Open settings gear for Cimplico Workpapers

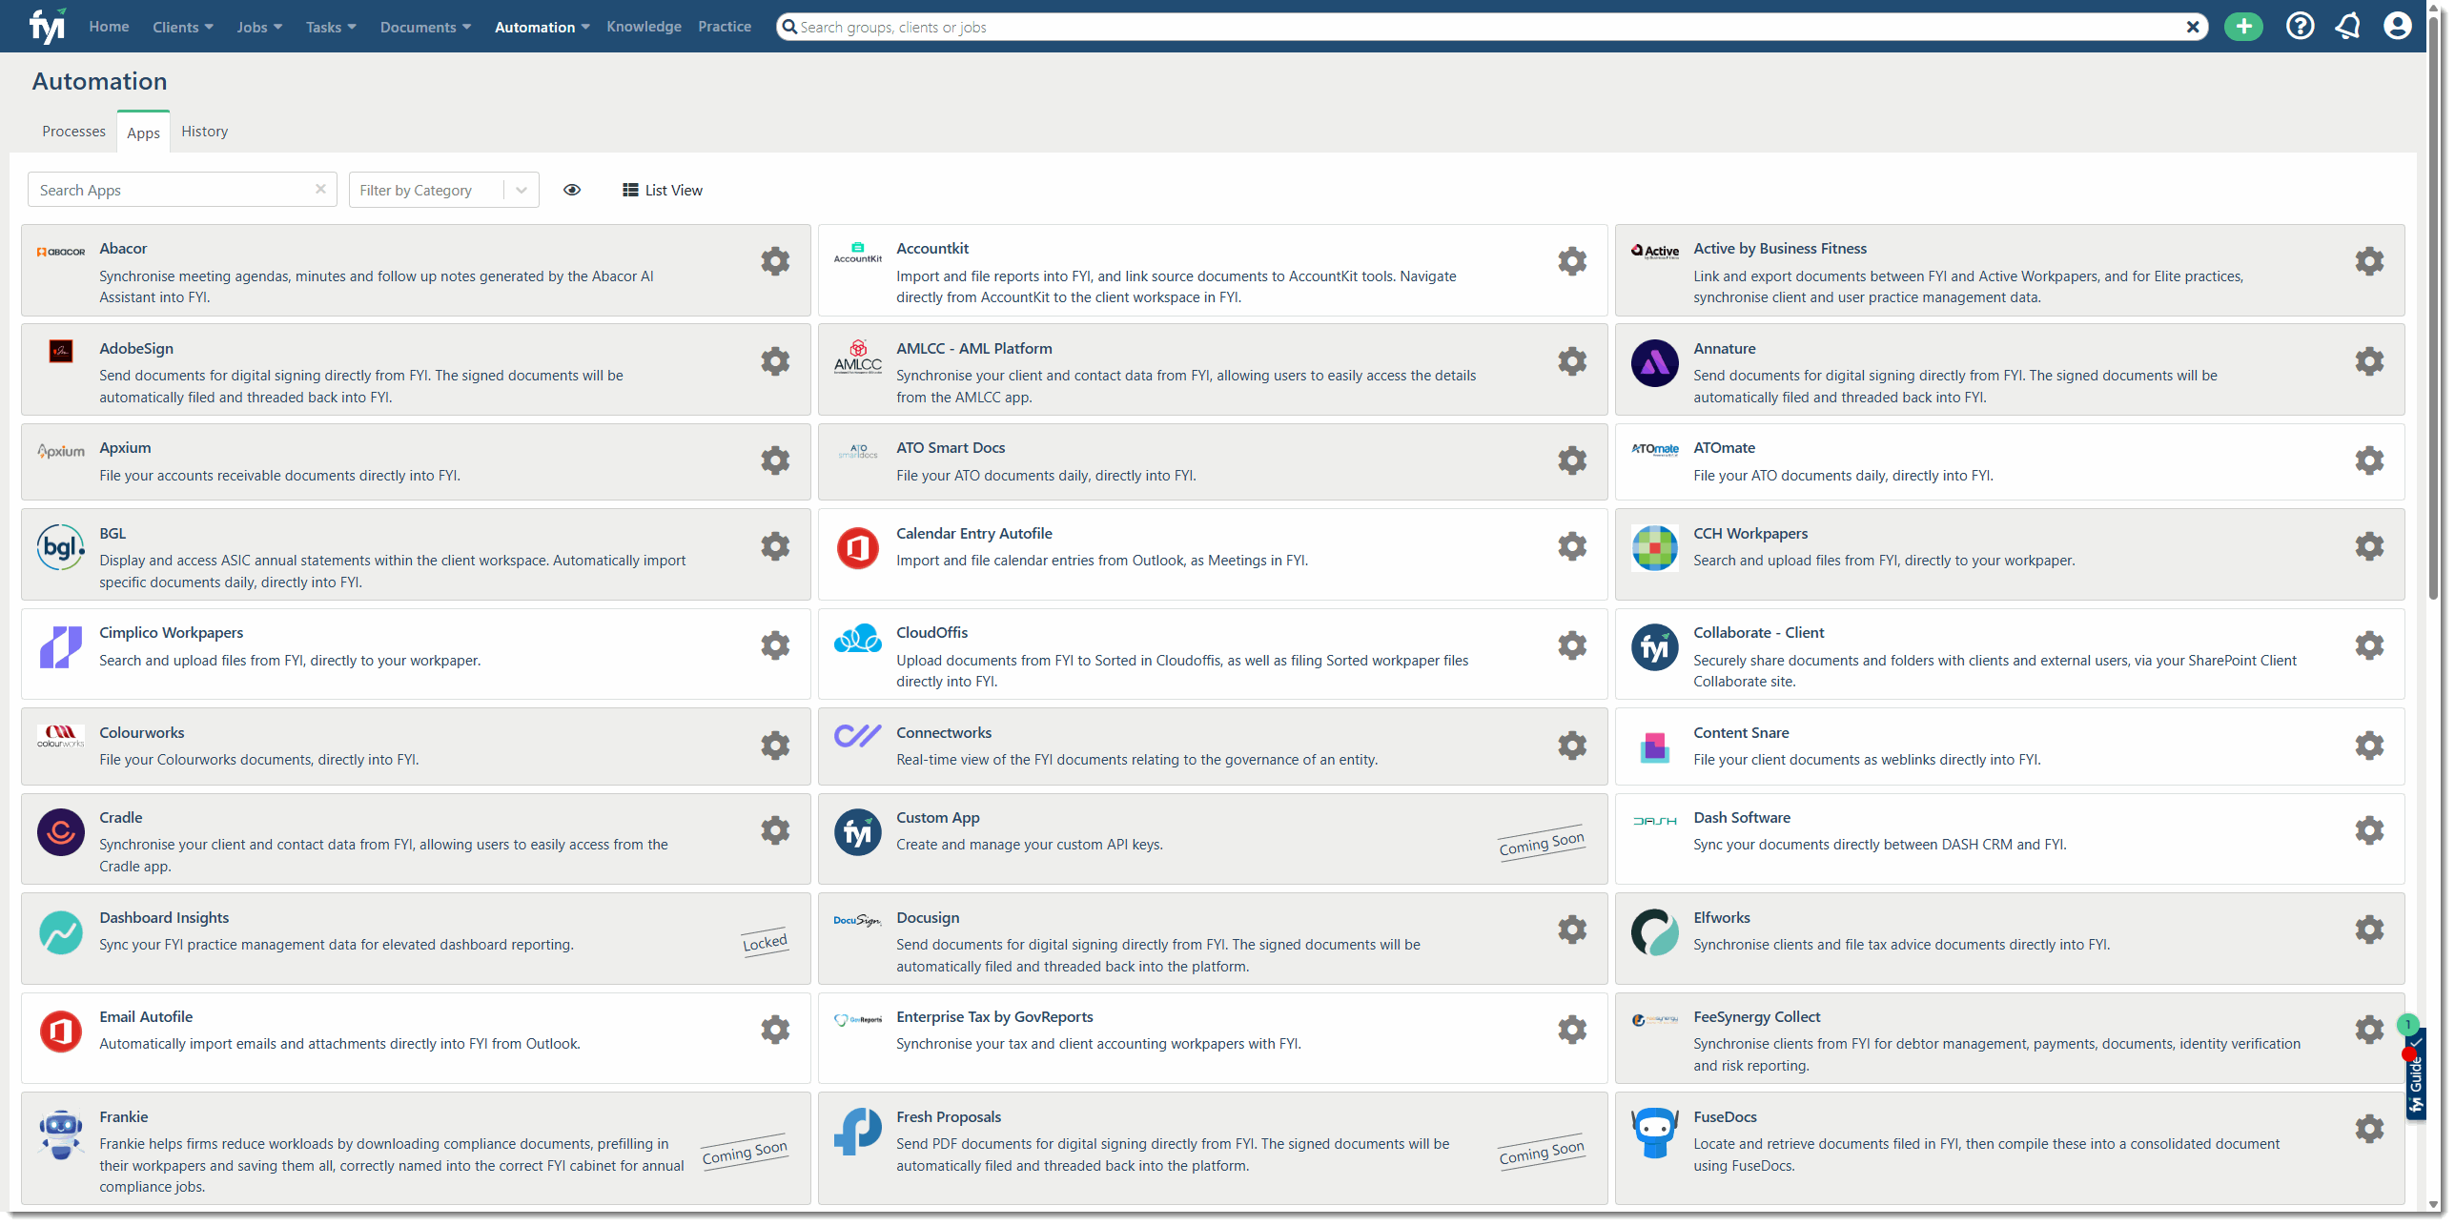point(775,645)
